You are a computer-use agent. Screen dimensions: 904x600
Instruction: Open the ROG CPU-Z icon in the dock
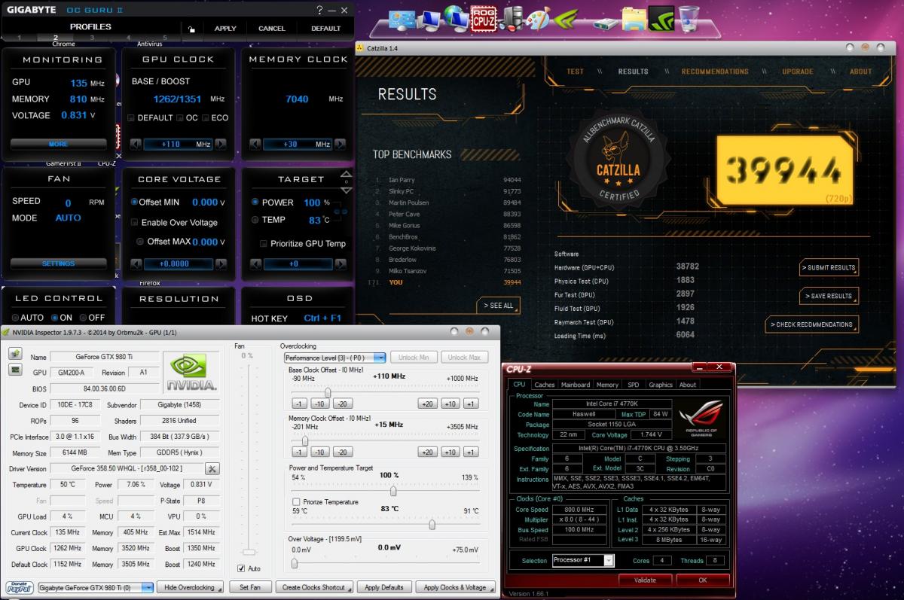click(484, 17)
